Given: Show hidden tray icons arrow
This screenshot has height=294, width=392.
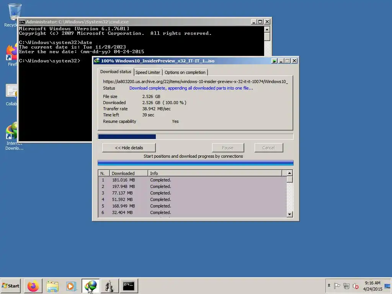Looking at the screenshot, I should coord(329,286).
